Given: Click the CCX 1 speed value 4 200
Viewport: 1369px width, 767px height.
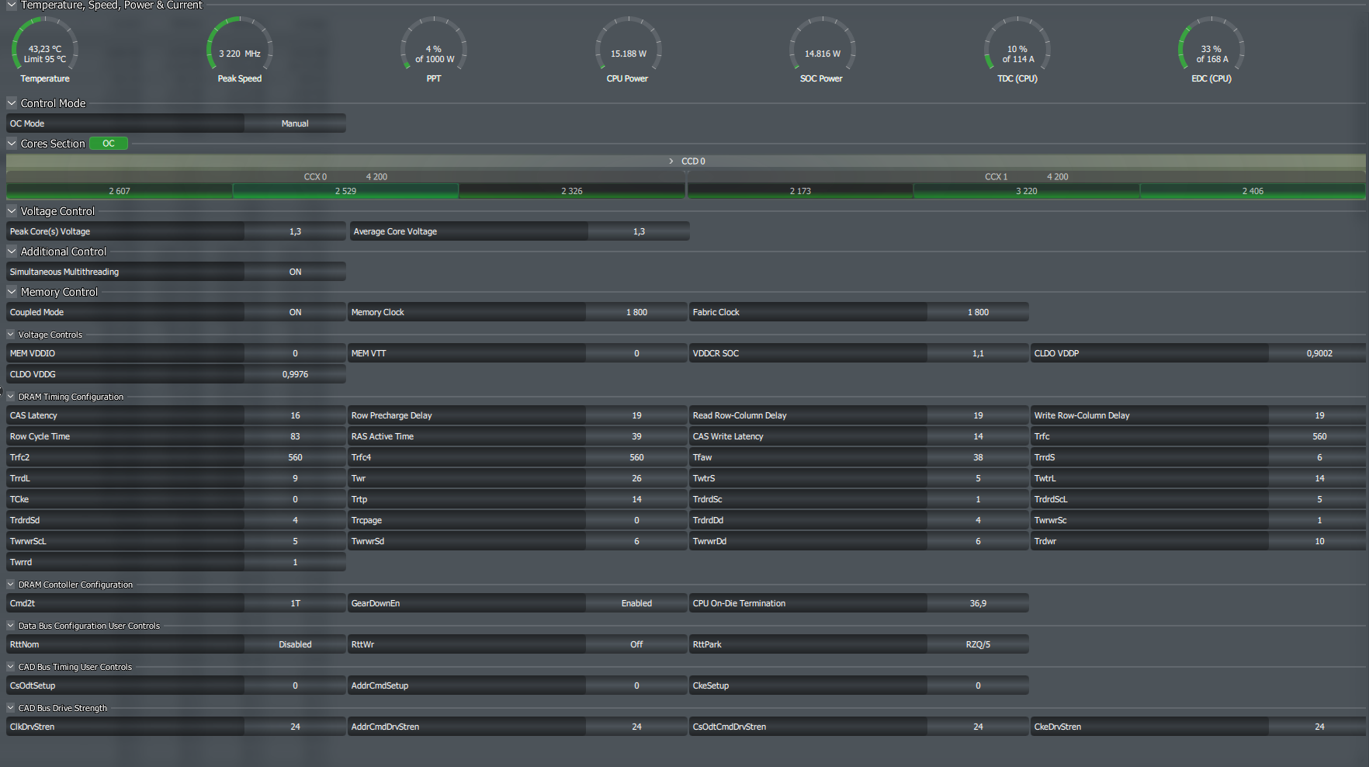Looking at the screenshot, I should pyautogui.click(x=1057, y=177).
